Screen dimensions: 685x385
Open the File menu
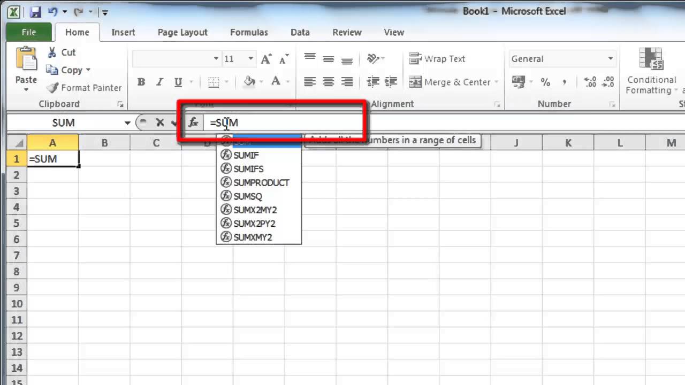(28, 32)
